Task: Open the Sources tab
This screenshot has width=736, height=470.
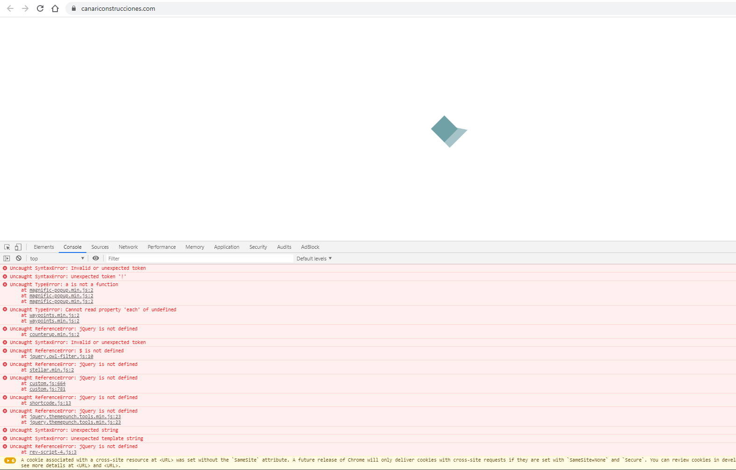Action: [100, 247]
